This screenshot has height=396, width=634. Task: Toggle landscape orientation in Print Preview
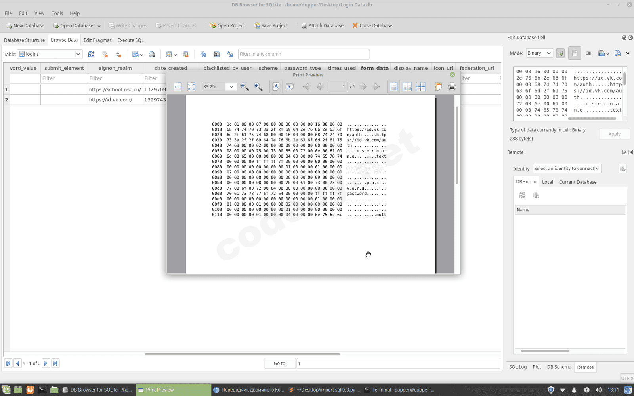coord(290,87)
